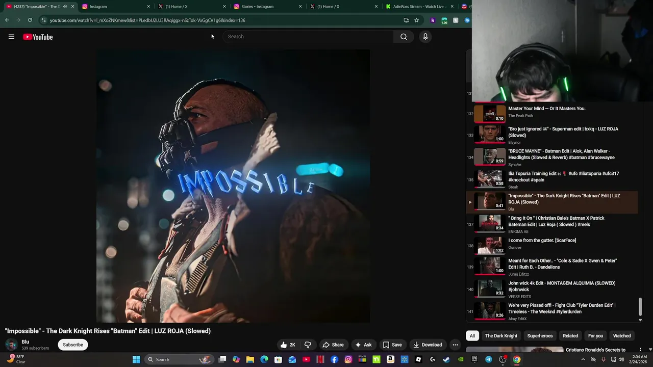The width and height of the screenshot is (653, 367).
Task: Open taskbar volume speaker control
Action: pos(621,359)
